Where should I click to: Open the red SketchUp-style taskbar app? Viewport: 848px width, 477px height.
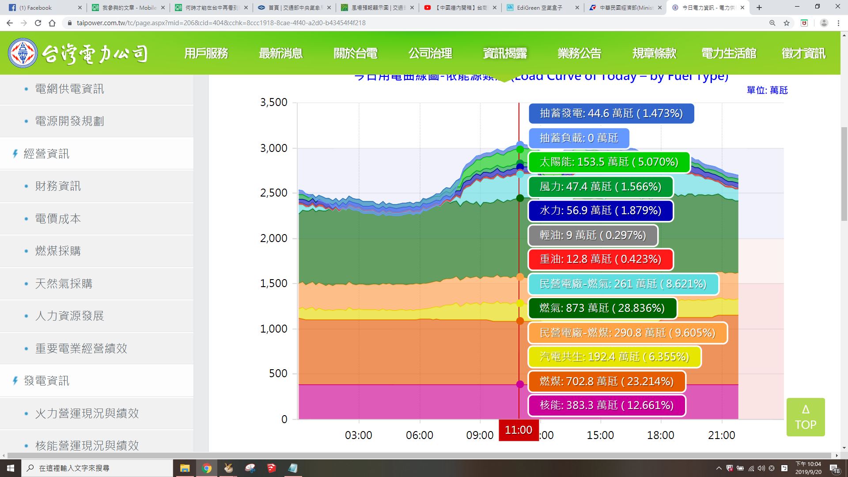pyautogui.click(x=271, y=468)
